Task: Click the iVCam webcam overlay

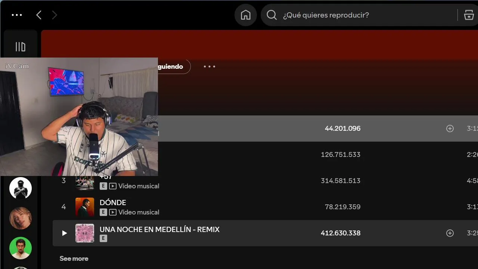Action: (79, 117)
